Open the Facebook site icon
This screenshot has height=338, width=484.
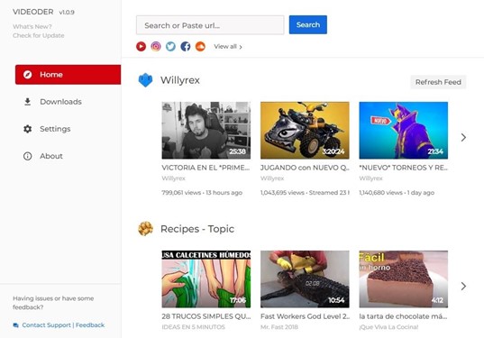pyautogui.click(x=186, y=47)
